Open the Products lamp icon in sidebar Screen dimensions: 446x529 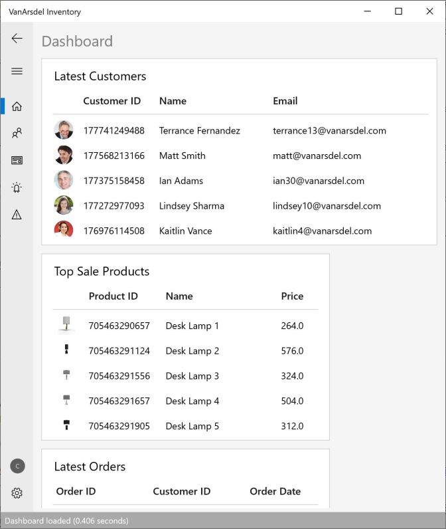(17, 187)
